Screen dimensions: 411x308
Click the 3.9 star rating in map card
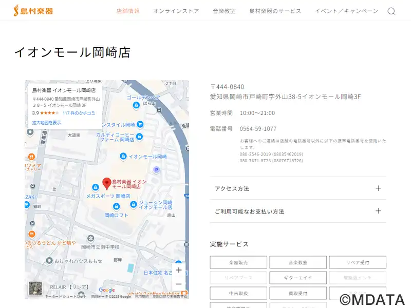45,113
